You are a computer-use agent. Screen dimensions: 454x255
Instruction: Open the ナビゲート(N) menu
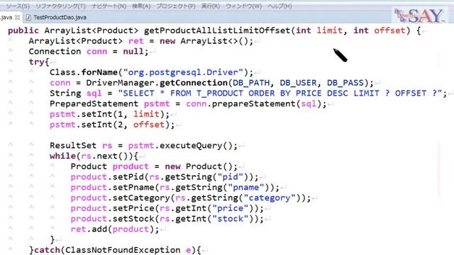(x=109, y=6)
